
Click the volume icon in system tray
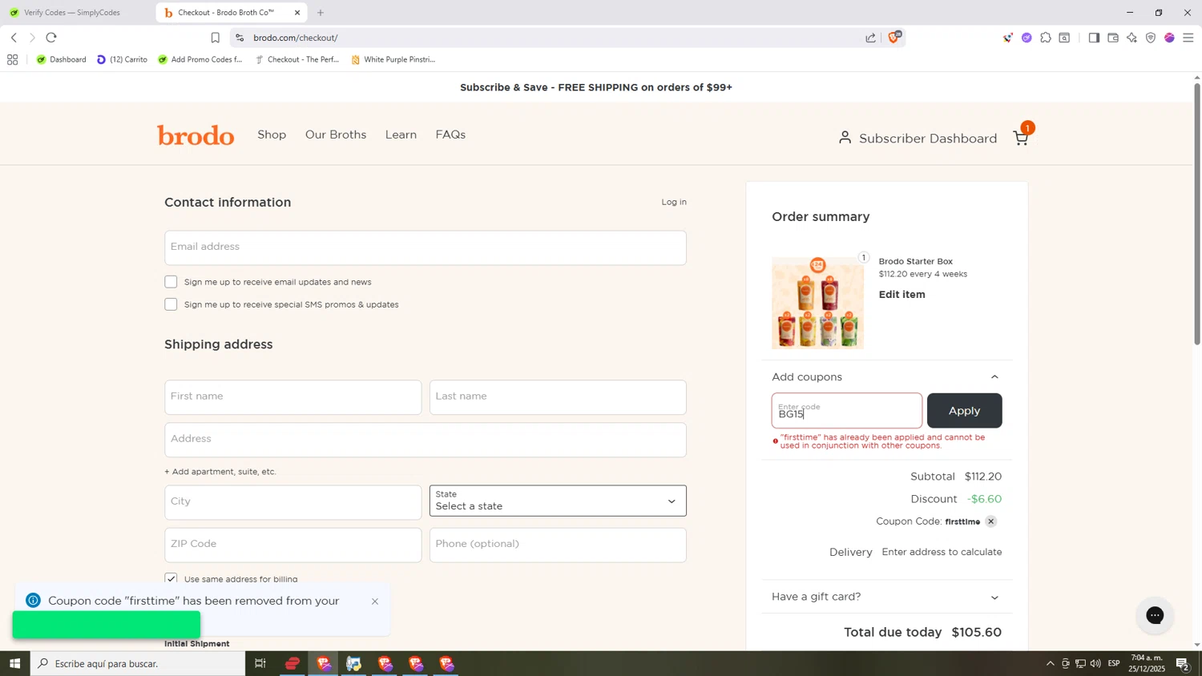pos(1095,663)
